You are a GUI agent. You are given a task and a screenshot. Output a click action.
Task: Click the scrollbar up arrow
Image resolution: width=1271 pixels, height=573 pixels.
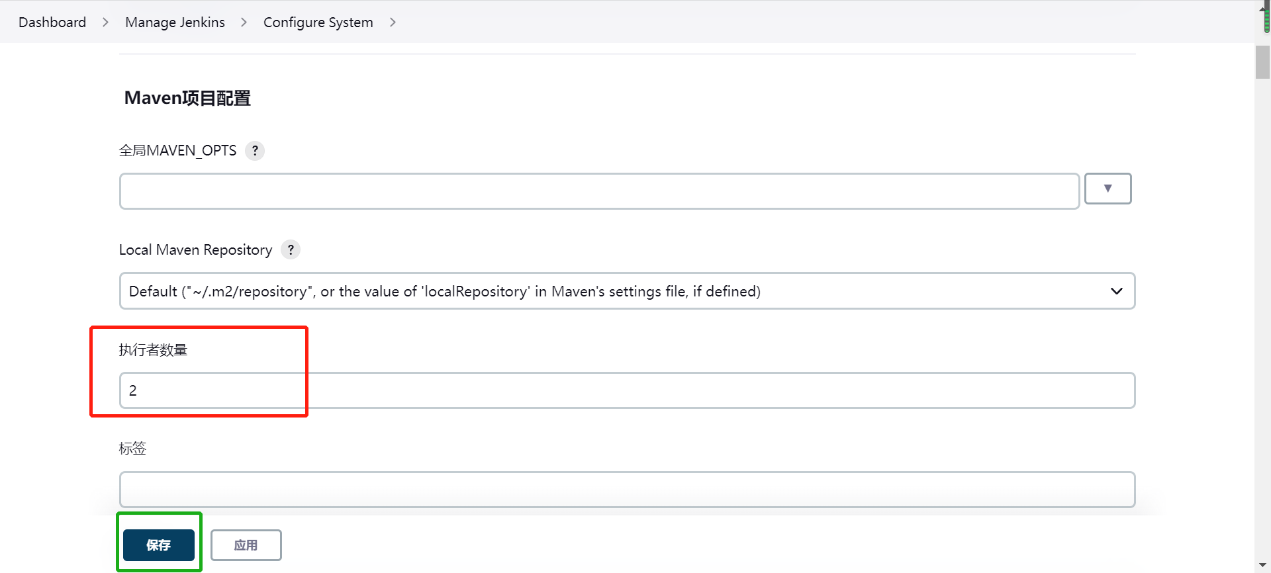pyautogui.click(x=1262, y=8)
